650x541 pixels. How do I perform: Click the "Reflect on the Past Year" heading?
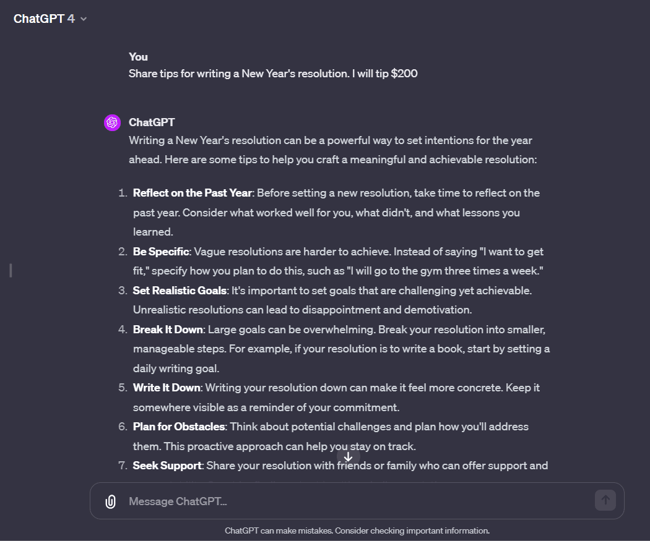tap(192, 193)
